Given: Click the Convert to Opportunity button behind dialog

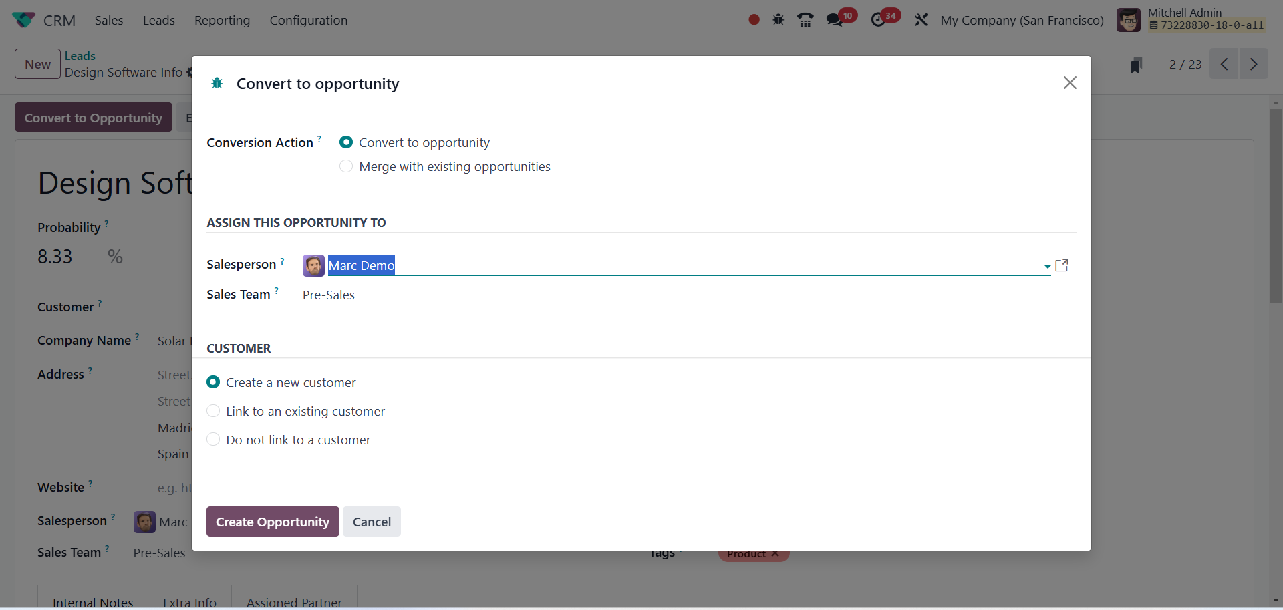Looking at the screenshot, I should [x=94, y=118].
